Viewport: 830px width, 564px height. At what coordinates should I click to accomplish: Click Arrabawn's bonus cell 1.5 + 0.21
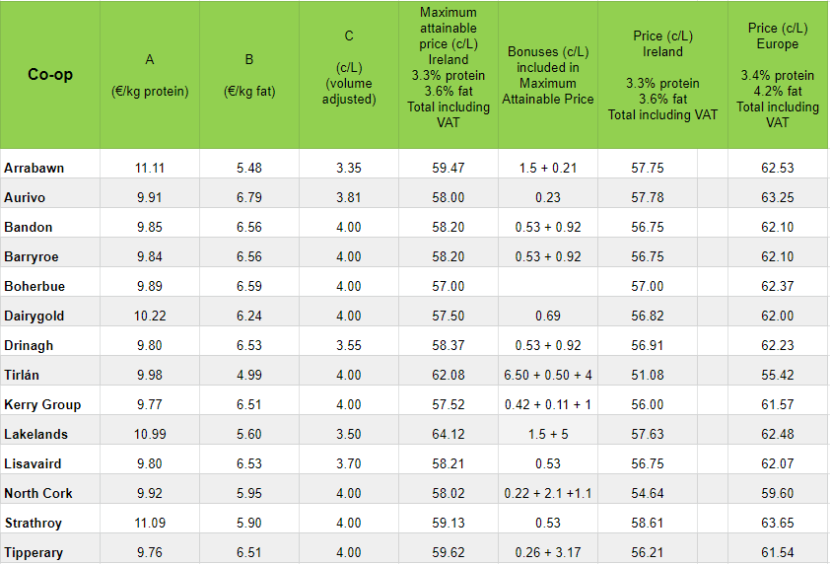tap(548, 168)
